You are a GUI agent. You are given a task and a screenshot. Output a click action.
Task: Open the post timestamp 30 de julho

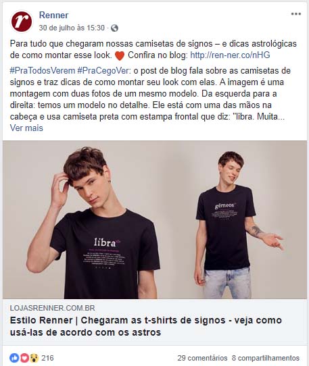click(x=72, y=28)
